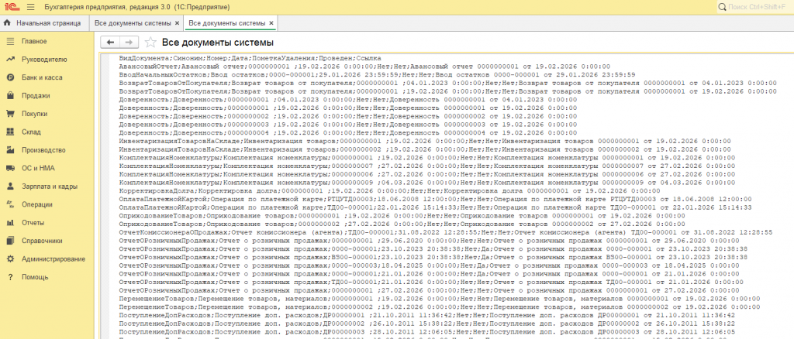This screenshot has height=339, width=794.
Task: Click the Операции Дт/Кт icon
Action: point(9,204)
